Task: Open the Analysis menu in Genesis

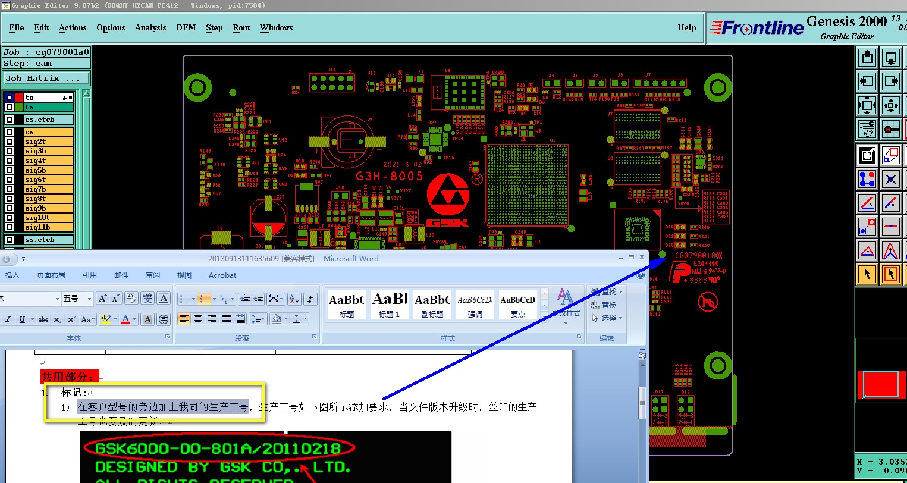Action: 150,27
